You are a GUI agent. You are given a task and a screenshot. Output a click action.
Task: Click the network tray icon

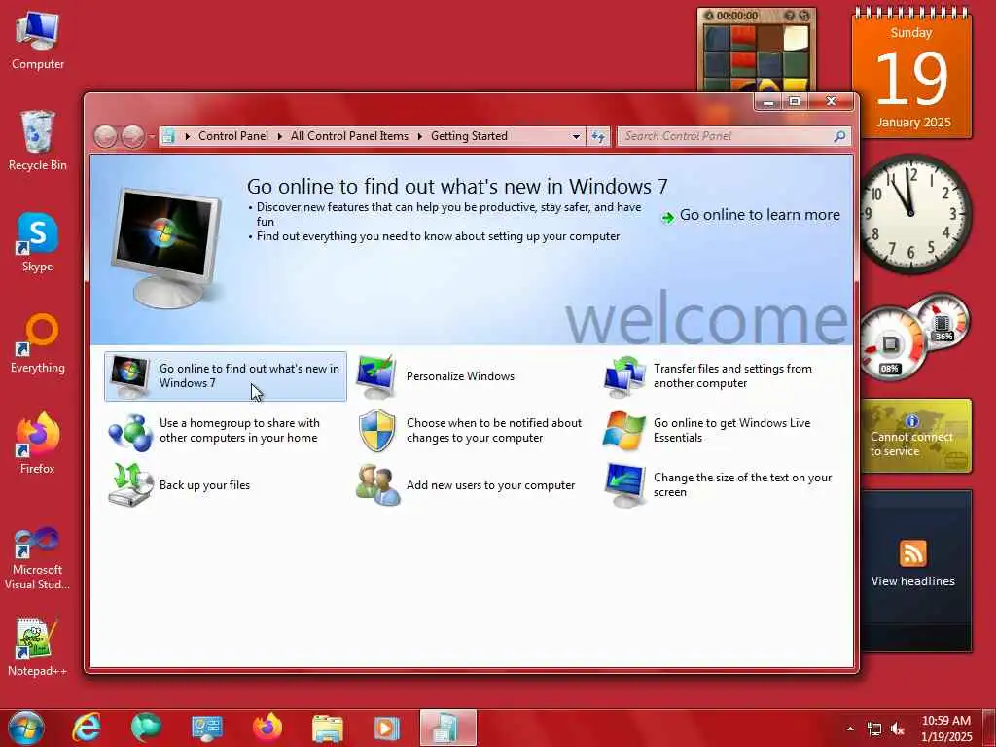click(874, 729)
